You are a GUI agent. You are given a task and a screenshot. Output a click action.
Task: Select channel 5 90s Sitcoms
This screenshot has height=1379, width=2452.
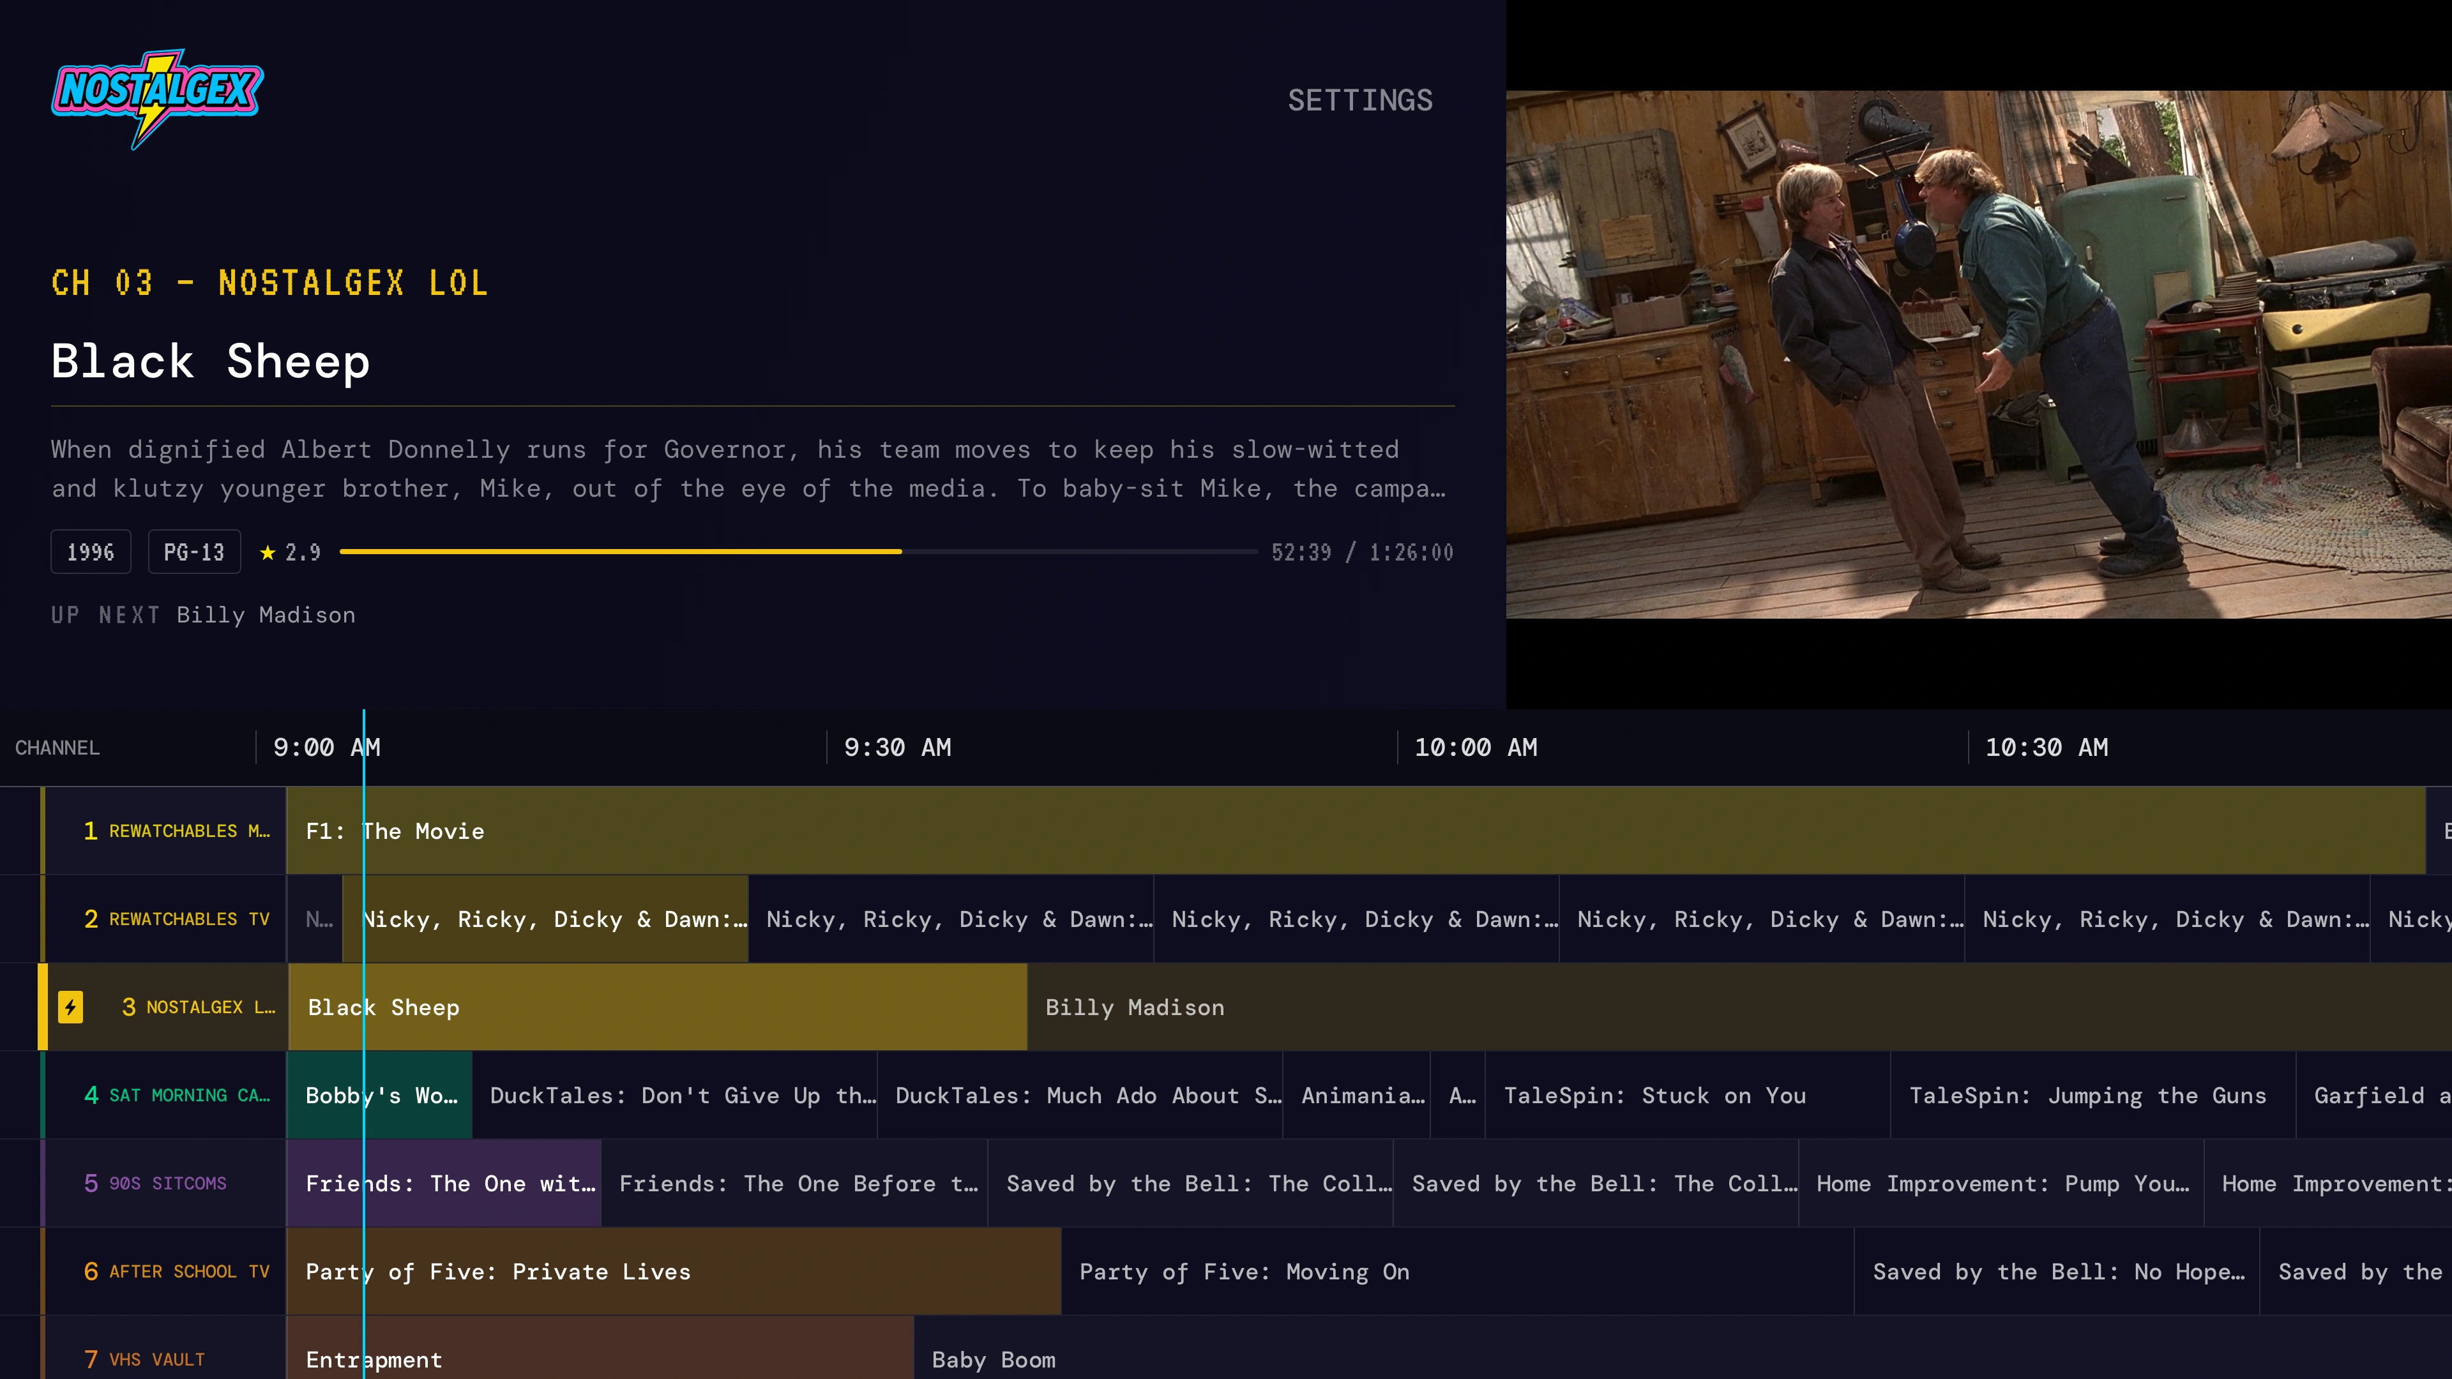click(163, 1183)
